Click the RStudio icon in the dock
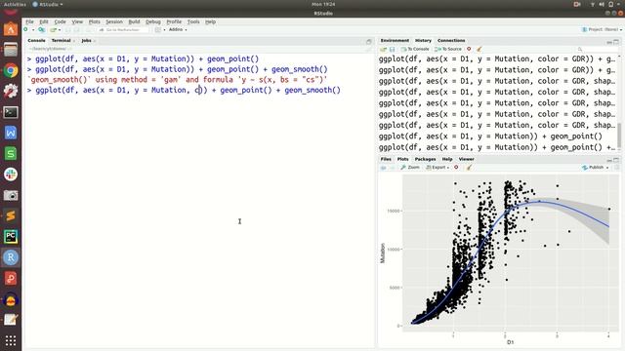625x351 pixels. (11, 257)
